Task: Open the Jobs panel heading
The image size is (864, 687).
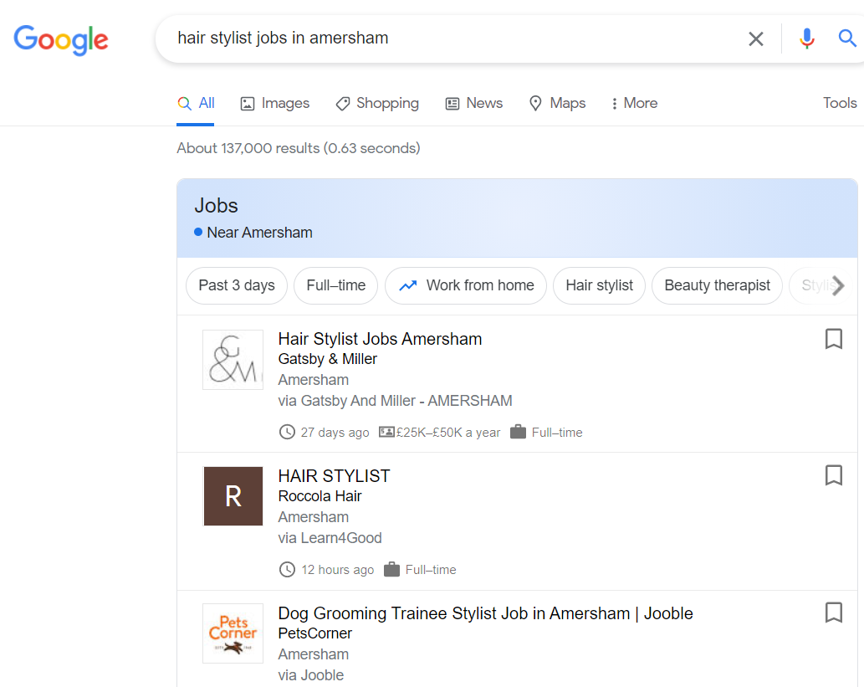Action: [x=216, y=206]
